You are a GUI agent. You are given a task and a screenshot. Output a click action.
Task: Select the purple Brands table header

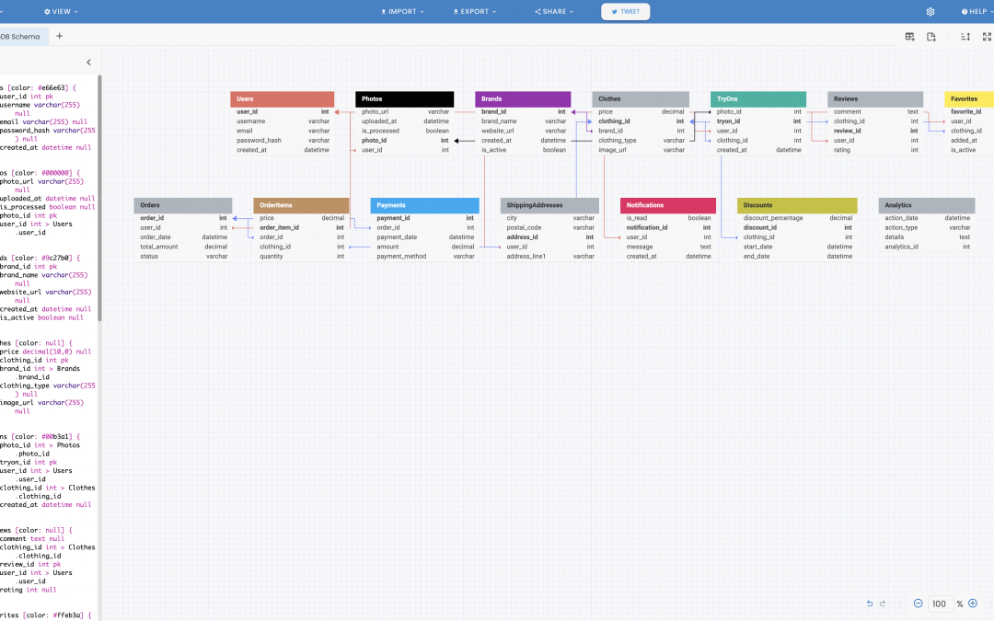tap(523, 98)
